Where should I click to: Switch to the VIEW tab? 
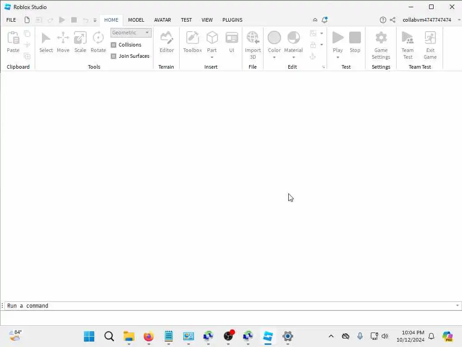(207, 20)
